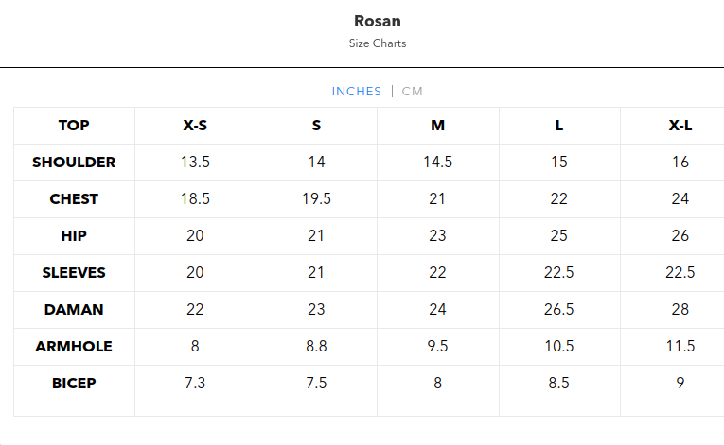Select the X-S size column header

click(x=195, y=126)
